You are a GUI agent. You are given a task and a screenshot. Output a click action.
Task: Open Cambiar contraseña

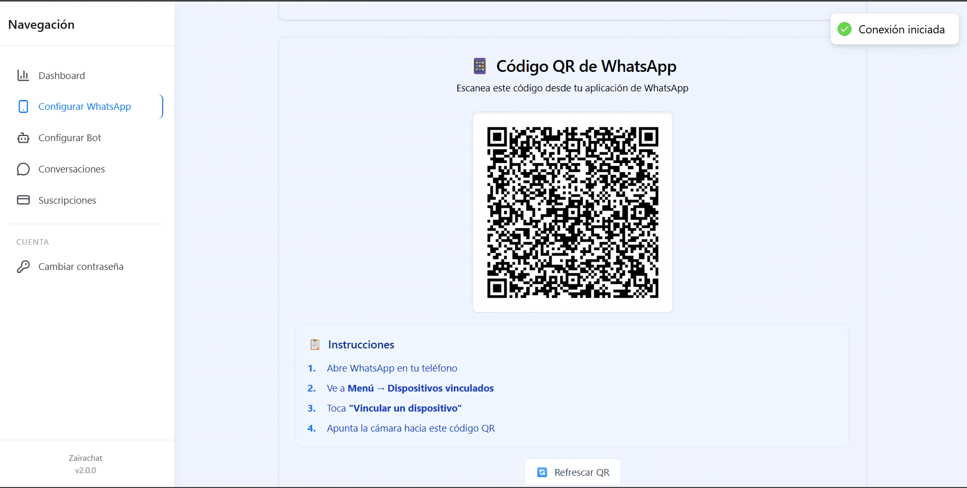click(x=80, y=266)
